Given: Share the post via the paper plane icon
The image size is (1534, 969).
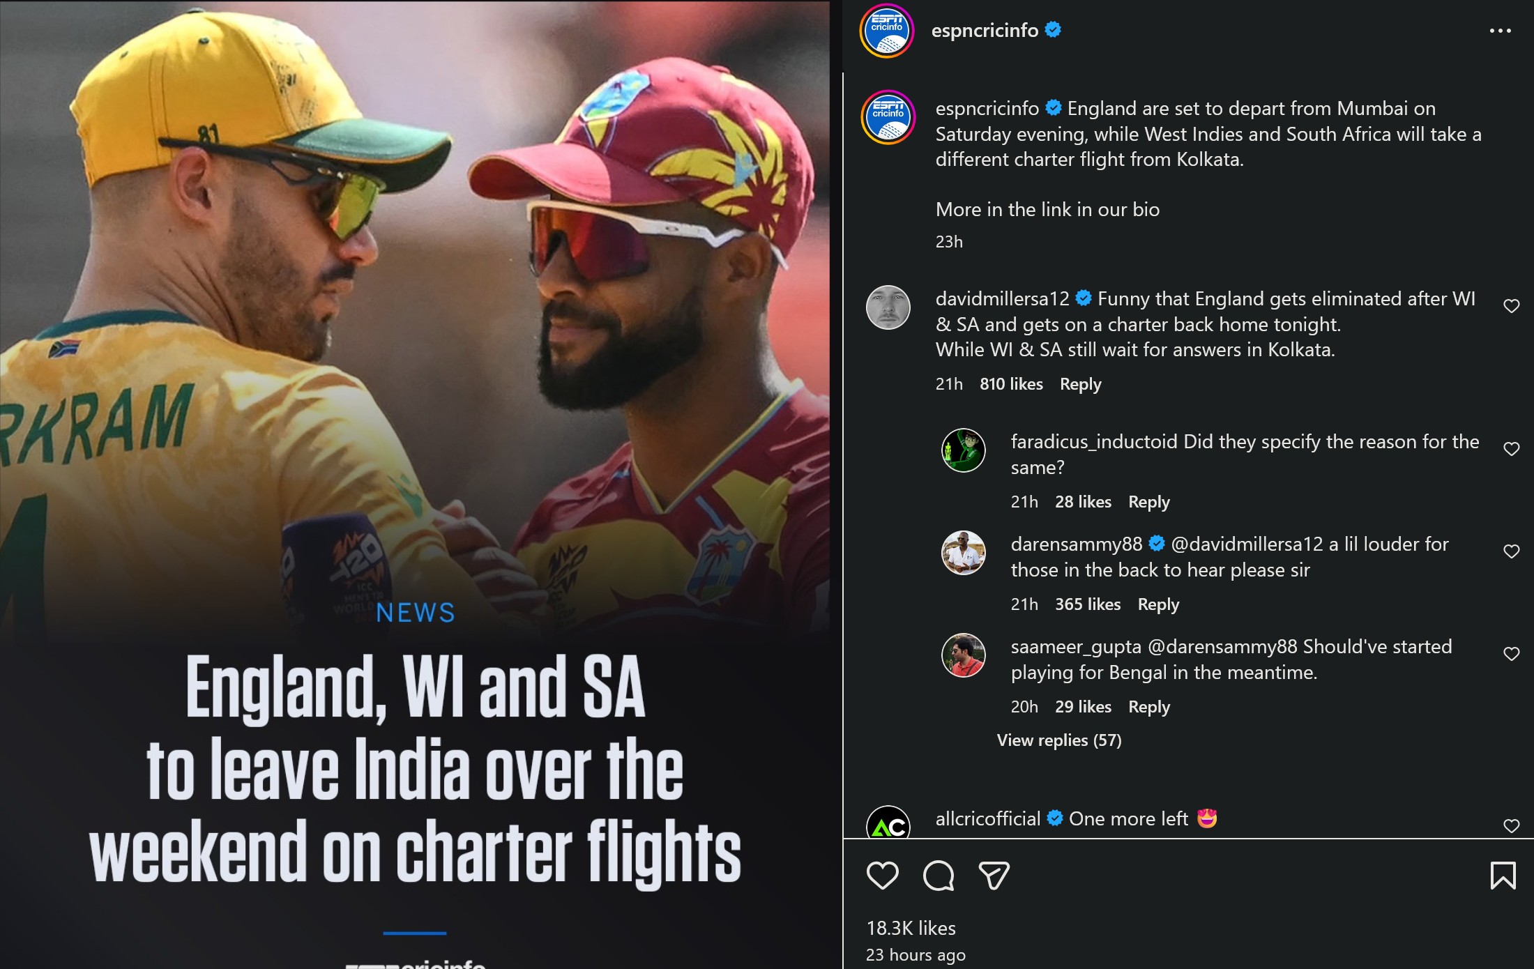Looking at the screenshot, I should (x=993, y=877).
